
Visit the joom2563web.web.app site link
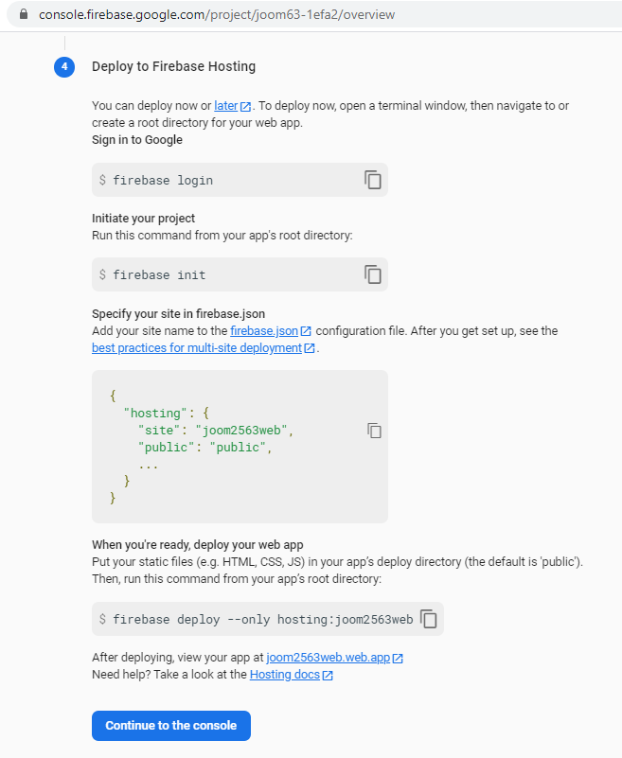tap(328, 657)
